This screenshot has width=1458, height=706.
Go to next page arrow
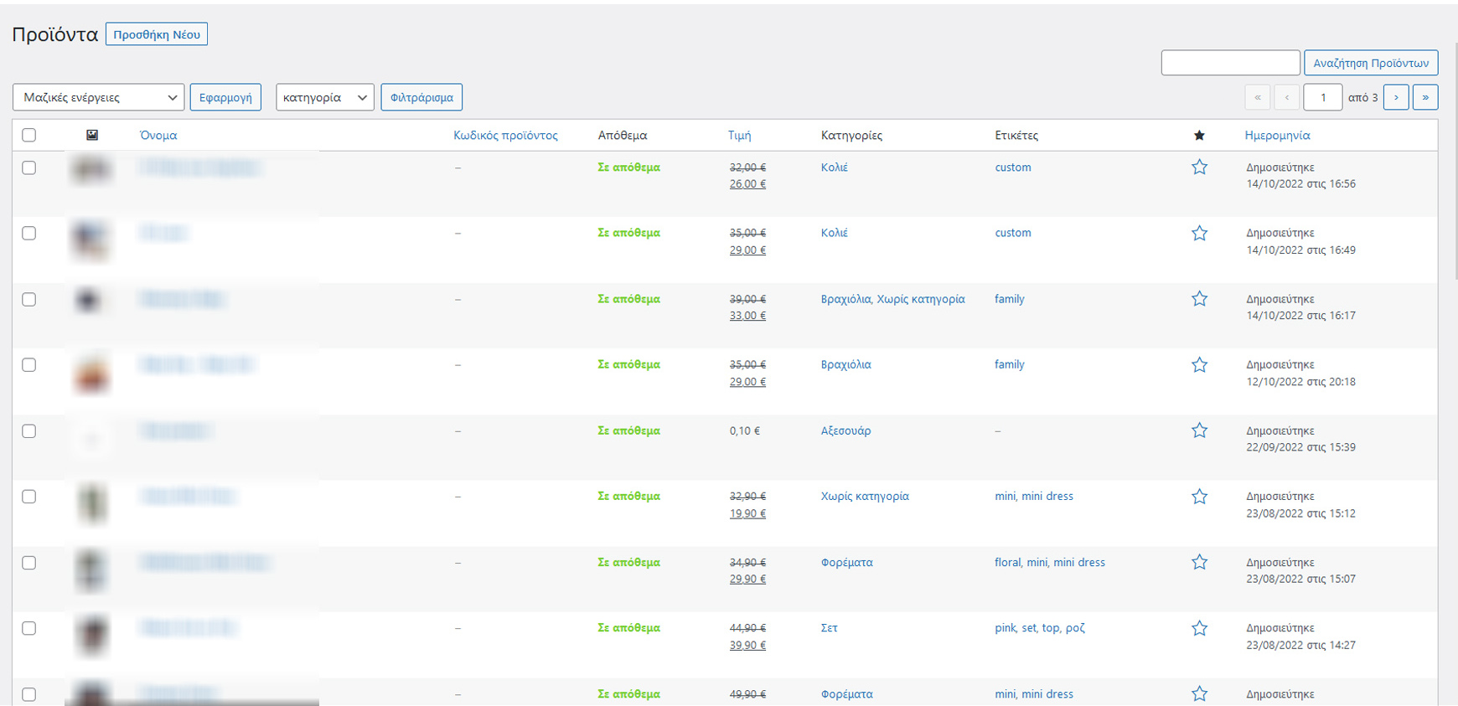coord(1395,97)
